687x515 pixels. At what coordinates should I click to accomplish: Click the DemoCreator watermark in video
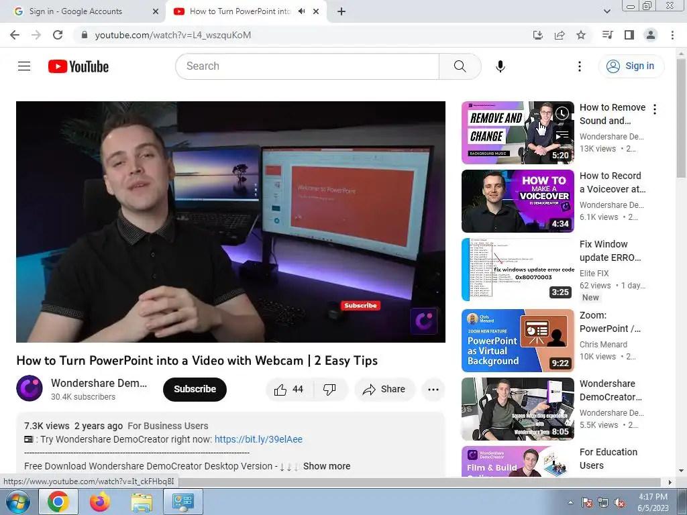pyautogui.click(x=424, y=321)
